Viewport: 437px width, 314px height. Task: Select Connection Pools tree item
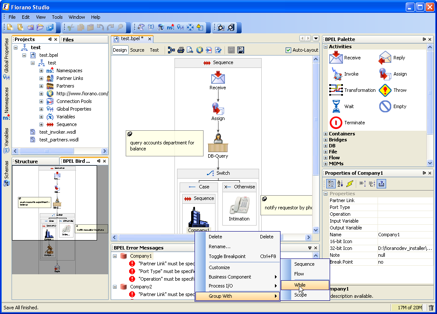point(74,101)
